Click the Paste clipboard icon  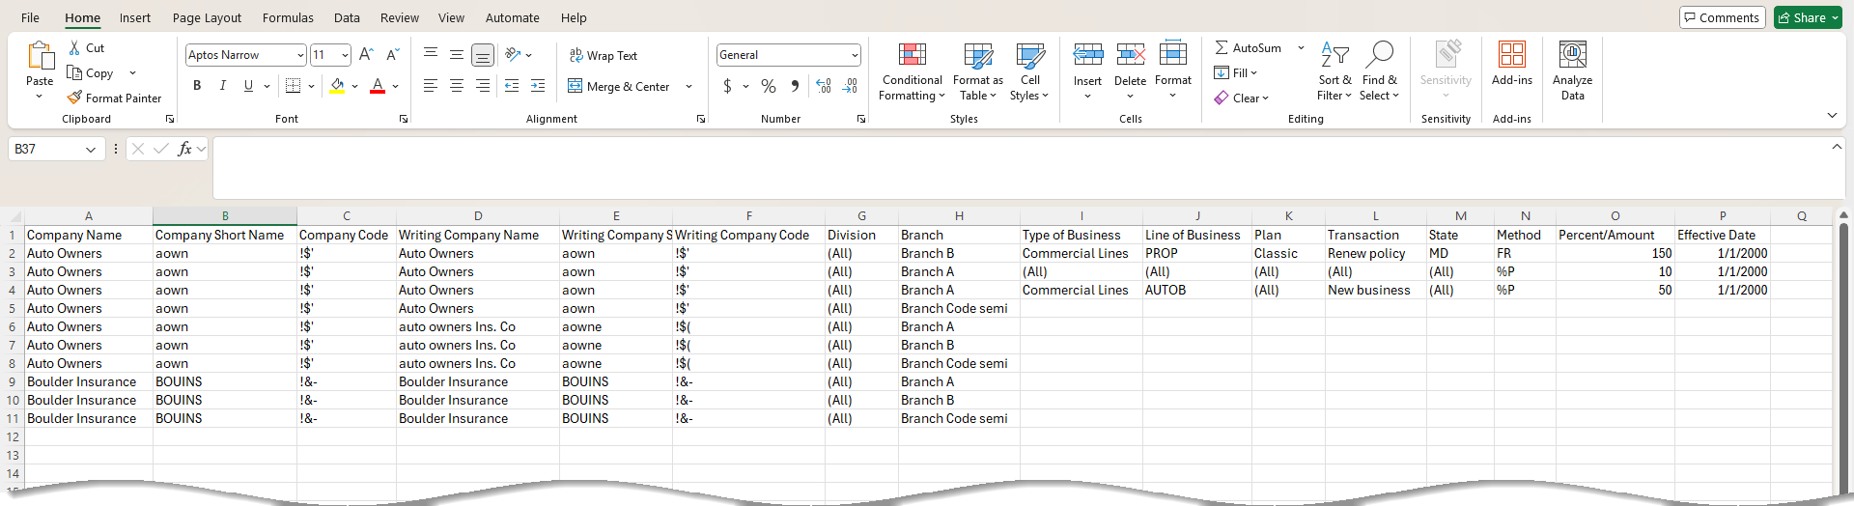[40, 56]
